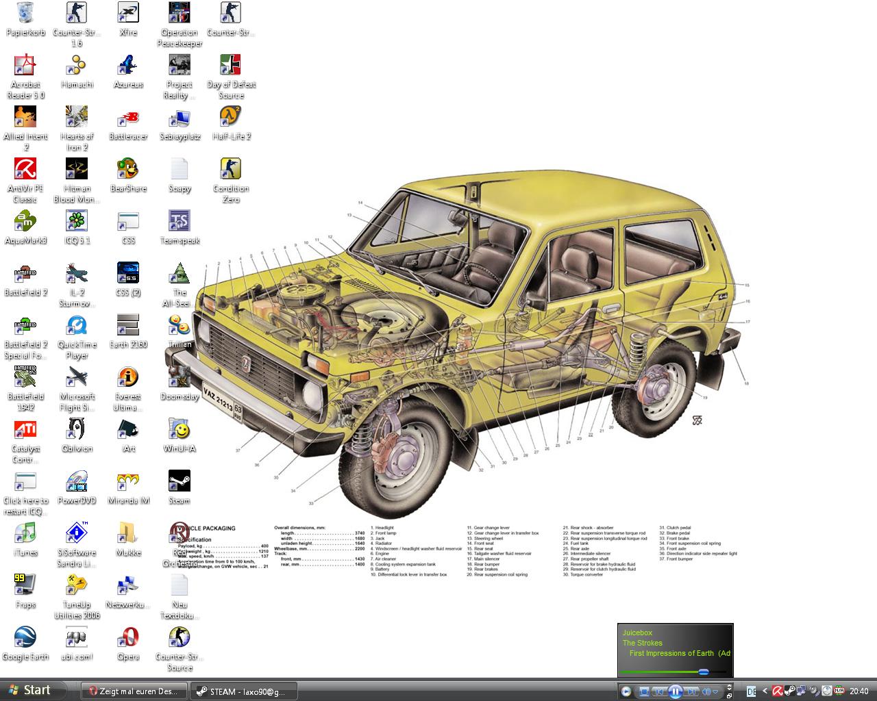The image size is (877, 701).
Task: Launch Half-Life 2 desktop icon
Action: (231, 124)
